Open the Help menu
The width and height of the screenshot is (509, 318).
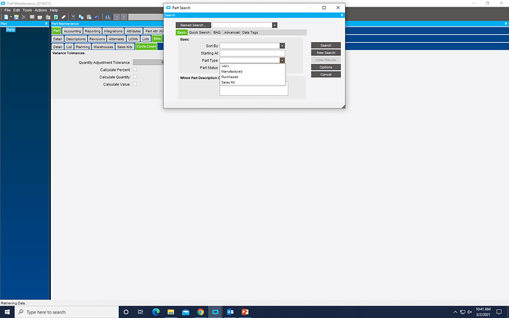(x=54, y=10)
